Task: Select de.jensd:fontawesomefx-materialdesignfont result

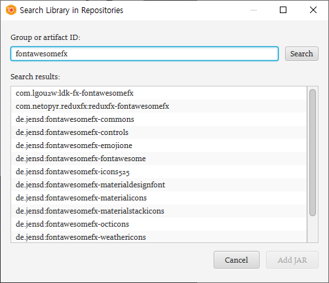Action: click(x=159, y=185)
